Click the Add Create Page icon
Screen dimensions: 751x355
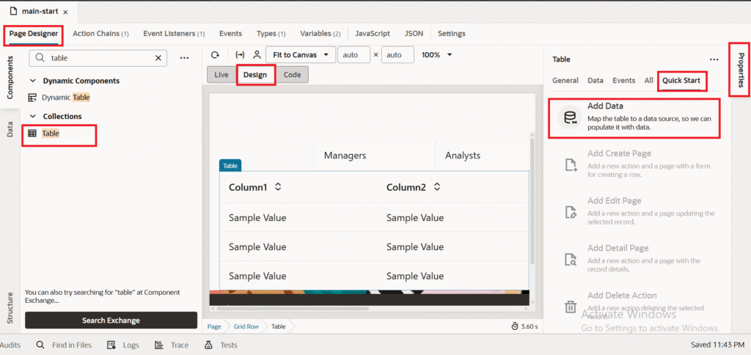click(571, 165)
